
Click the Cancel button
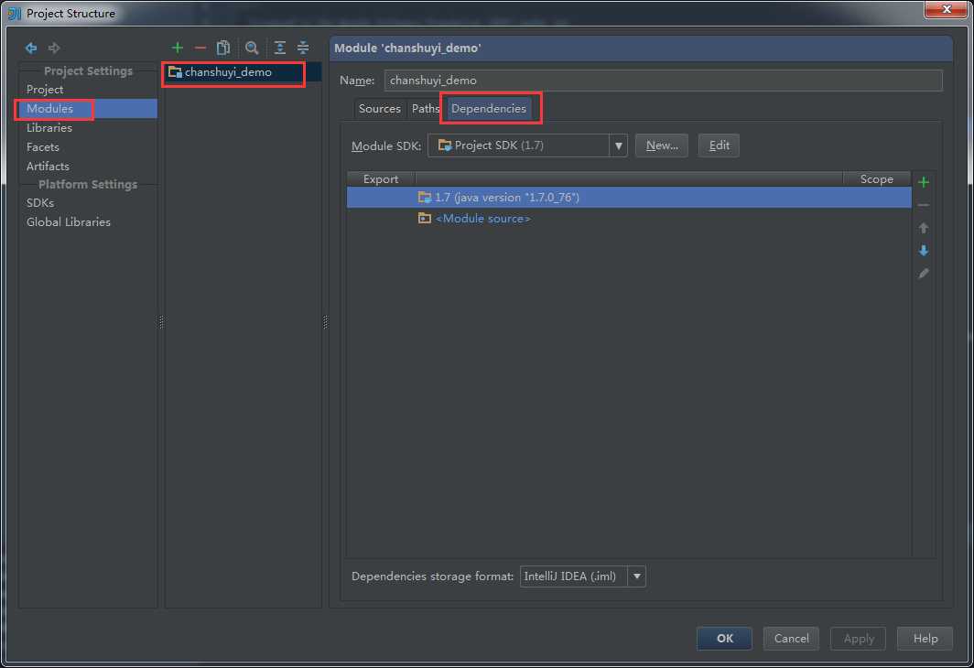pos(791,638)
